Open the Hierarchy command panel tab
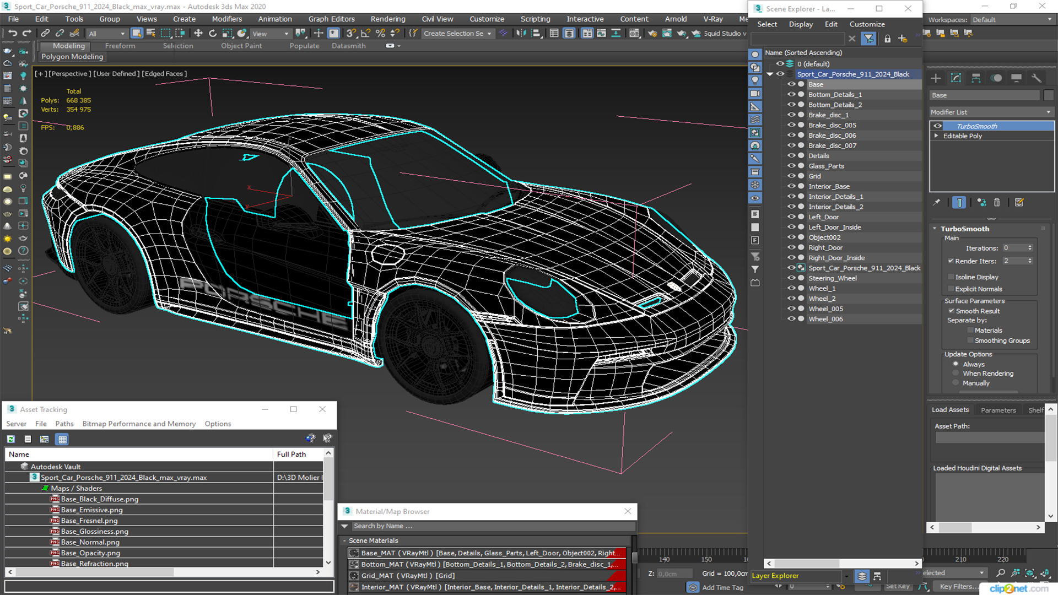The height and width of the screenshot is (595, 1058). tap(976, 78)
